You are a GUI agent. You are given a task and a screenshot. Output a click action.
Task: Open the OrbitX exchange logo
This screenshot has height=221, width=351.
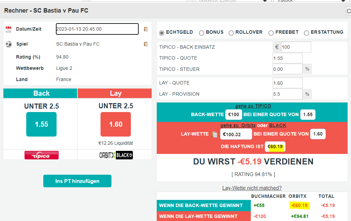coord(107,155)
